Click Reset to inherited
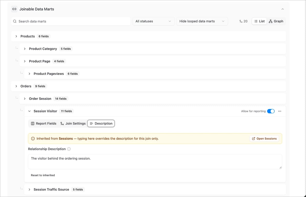The image size is (306, 197). coord(43,175)
